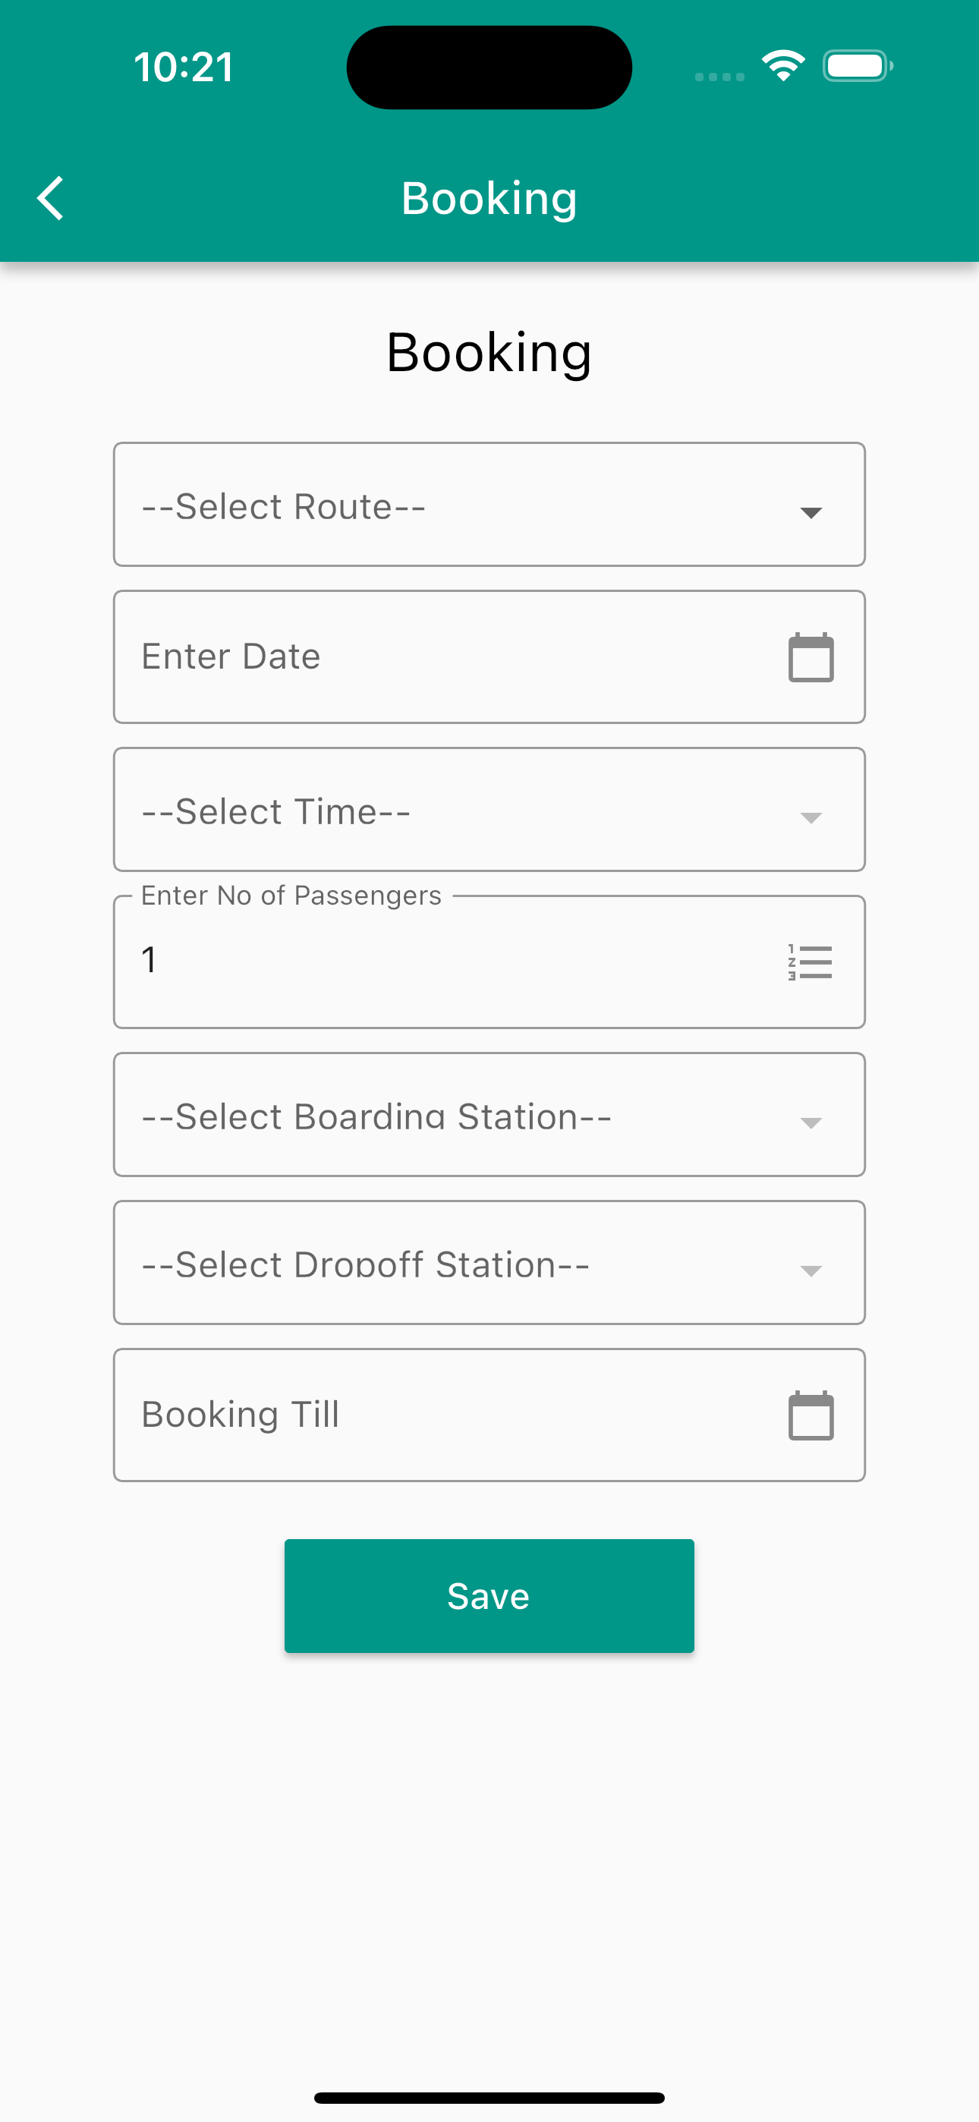Expand the Select Time dropdown
The width and height of the screenshot is (979, 2122).
(x=489, y=809)
